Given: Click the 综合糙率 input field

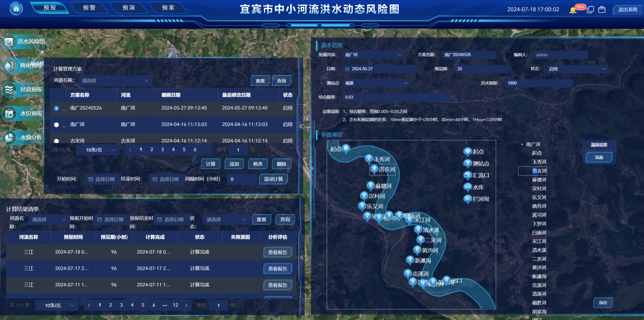Looking at the screenshot, I should click(397, 97).
